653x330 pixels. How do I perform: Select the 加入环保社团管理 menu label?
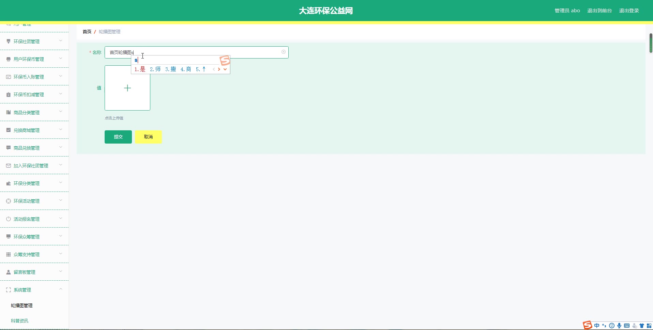[x=31, y=166]
